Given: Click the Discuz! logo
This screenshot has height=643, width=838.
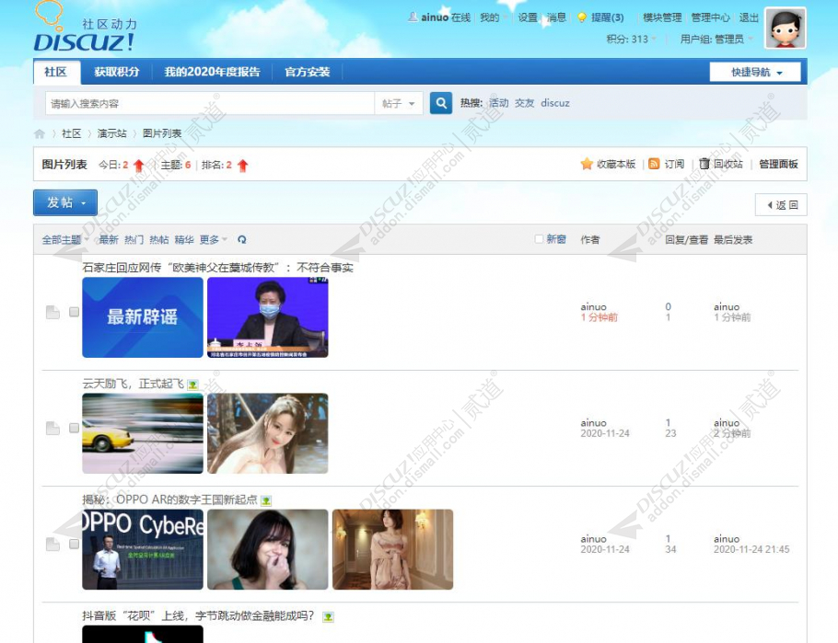Looking at the screenshot, I should 84,28.
